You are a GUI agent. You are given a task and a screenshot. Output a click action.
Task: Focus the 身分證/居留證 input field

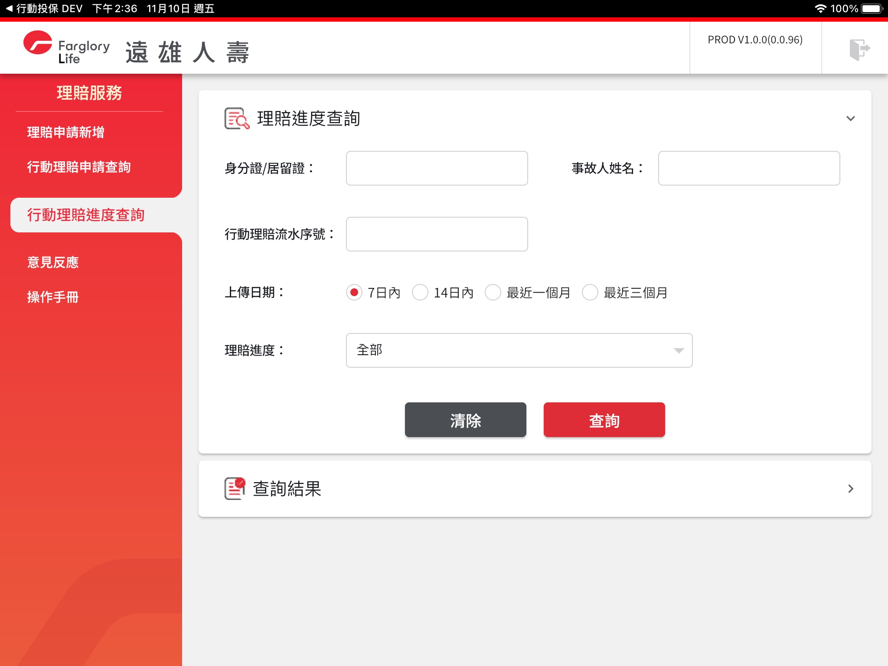tap(437, 168)
